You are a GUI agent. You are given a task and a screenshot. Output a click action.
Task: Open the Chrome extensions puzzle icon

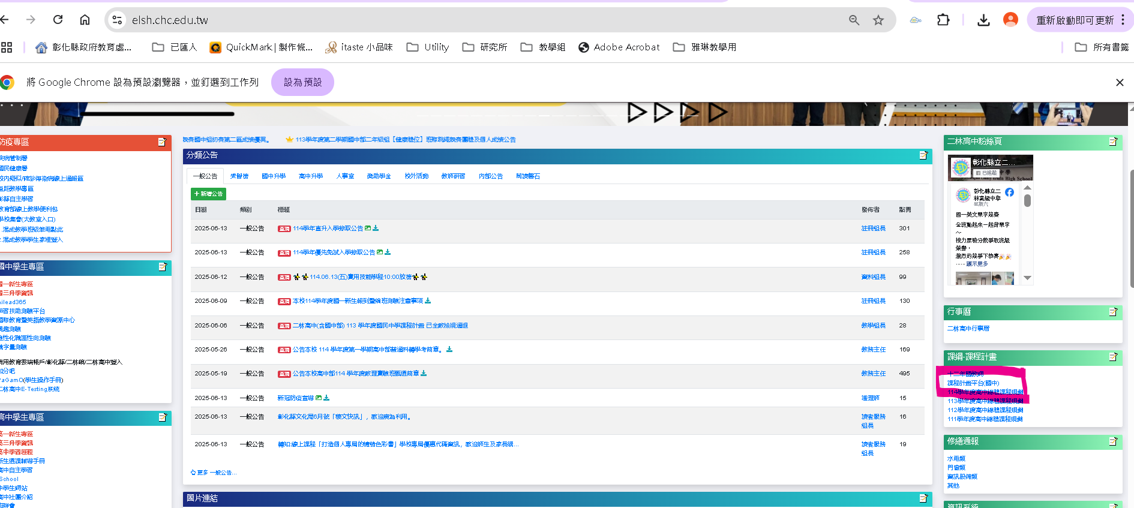click(943, 20)
